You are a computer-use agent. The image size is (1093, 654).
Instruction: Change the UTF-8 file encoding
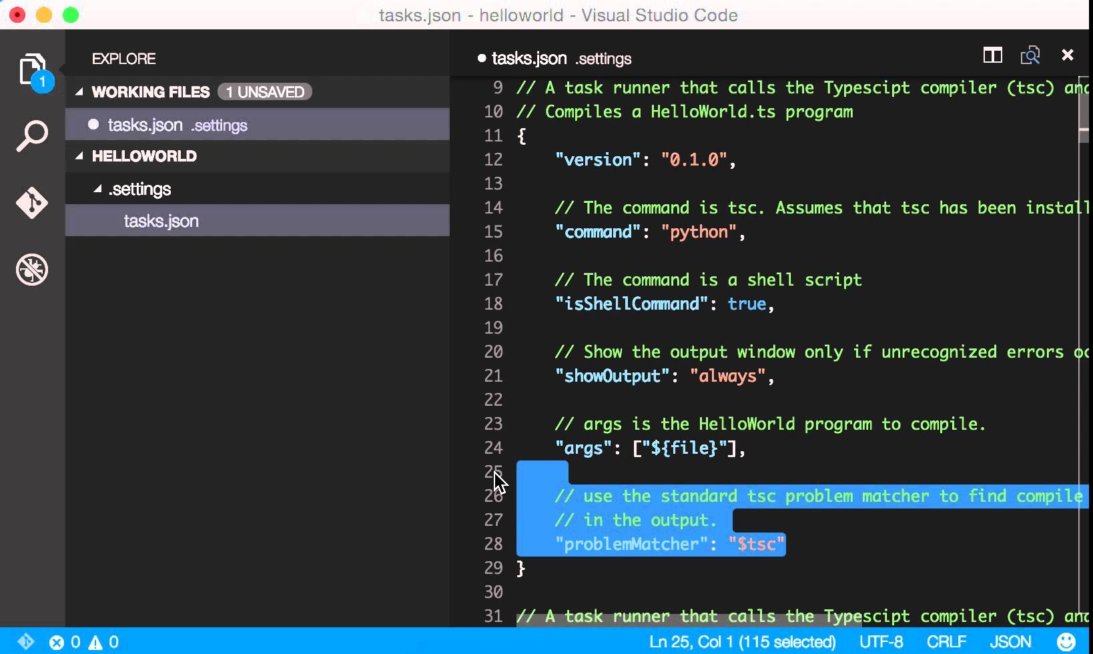click(881, 642)
